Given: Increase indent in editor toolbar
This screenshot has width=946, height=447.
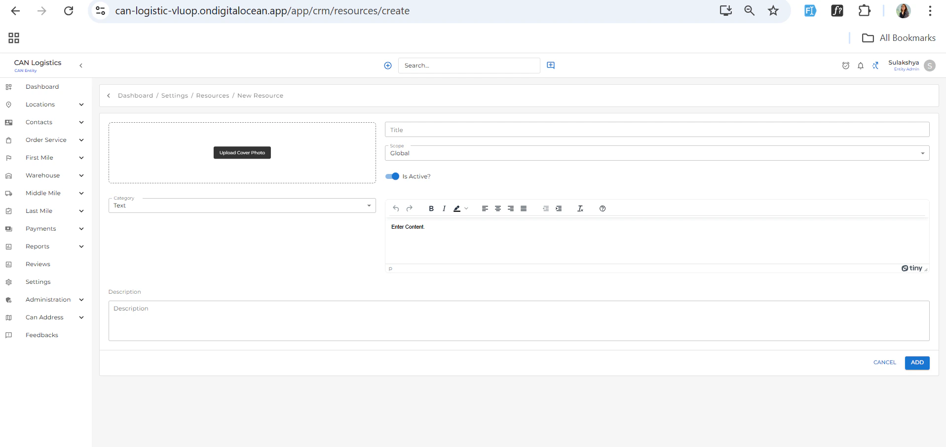Looking at the screenshot, I should coord(559,208).
